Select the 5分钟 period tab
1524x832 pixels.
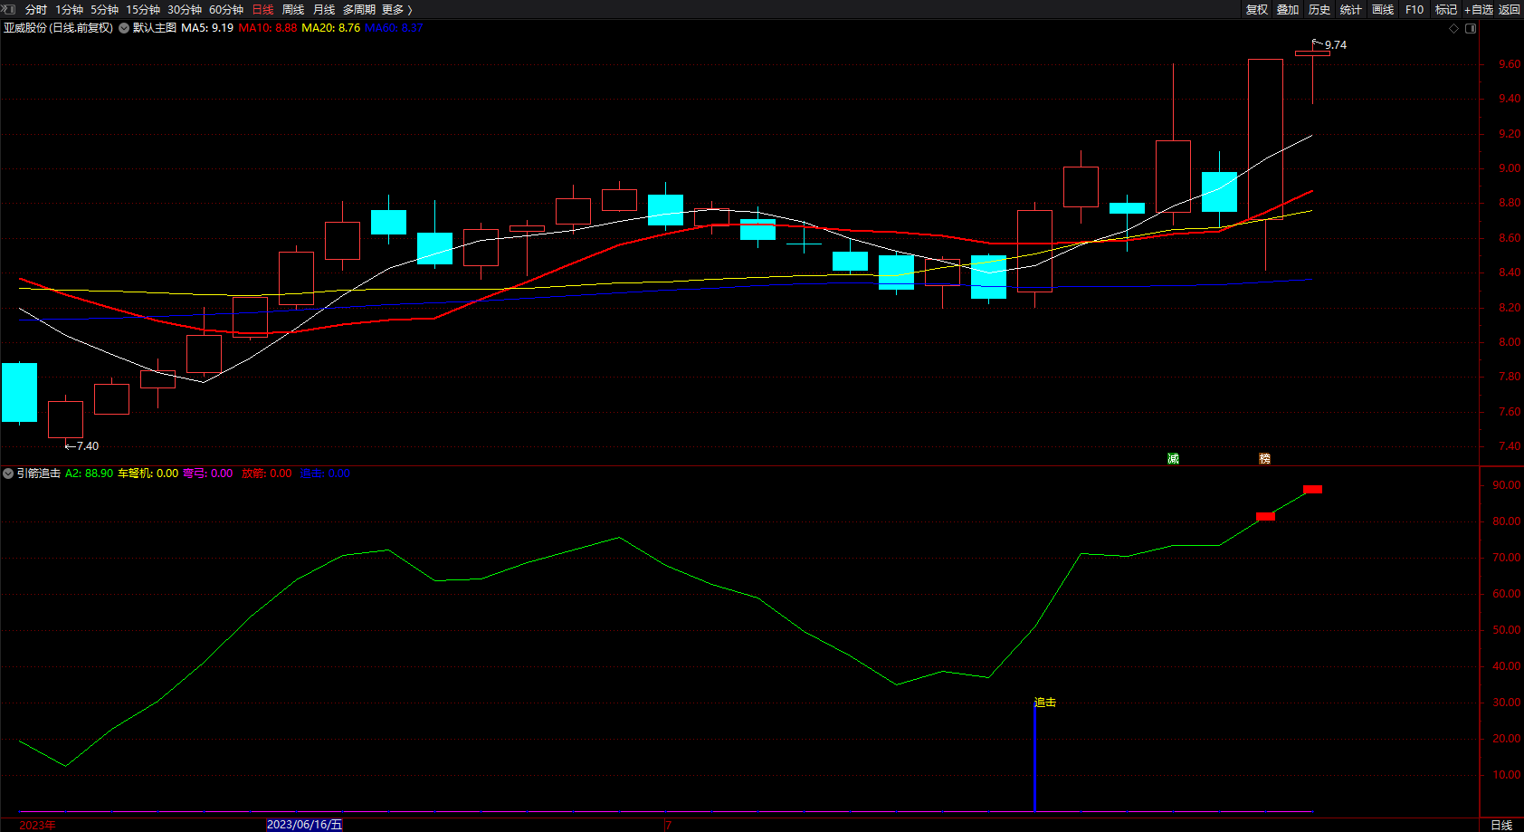pyautogui.click(x=104, y=9)
